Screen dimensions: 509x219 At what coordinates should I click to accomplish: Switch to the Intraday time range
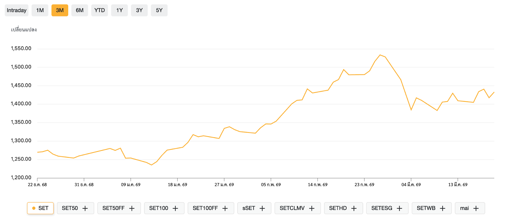tap(17, 10)
